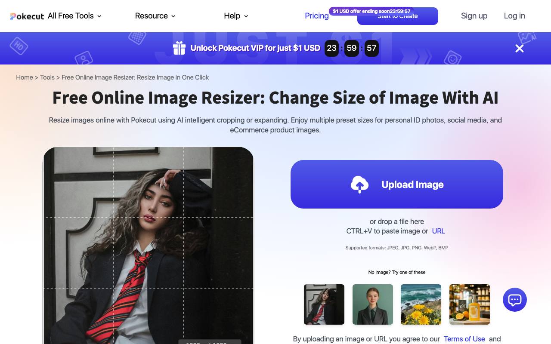
Task: Select the woman portrait on green sample
Action: click(x=373, y=304)
